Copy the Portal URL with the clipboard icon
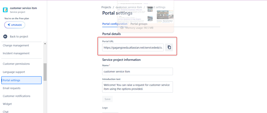Viewport: 267px width, 113px height. [x=169, y=47]
